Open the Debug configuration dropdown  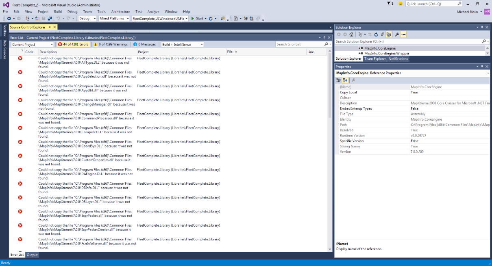87,18
